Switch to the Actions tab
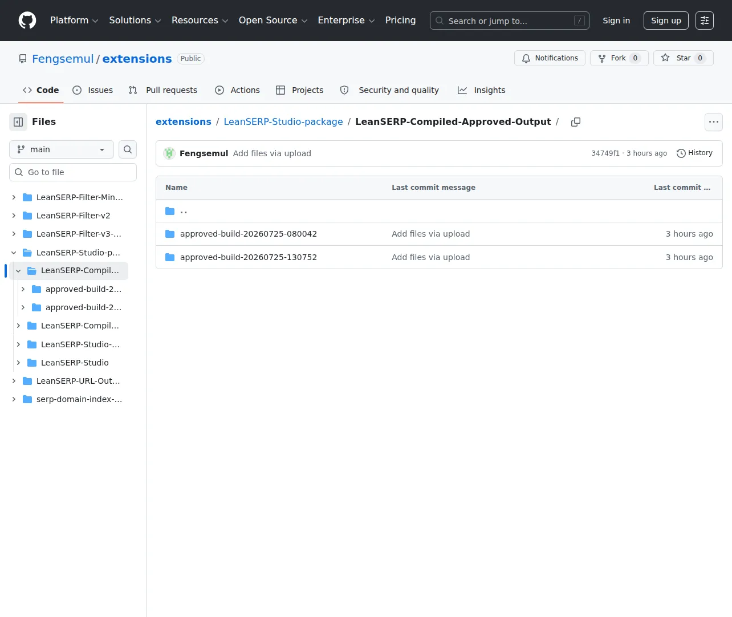The image size is (732, 617). click(237, 90)
